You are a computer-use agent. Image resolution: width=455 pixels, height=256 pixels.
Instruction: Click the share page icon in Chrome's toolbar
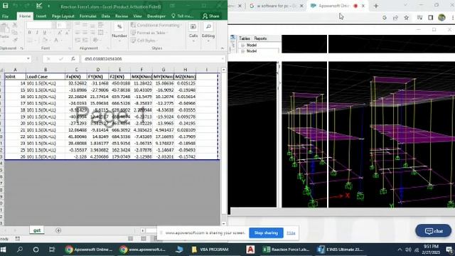click(x=395, y=18)
